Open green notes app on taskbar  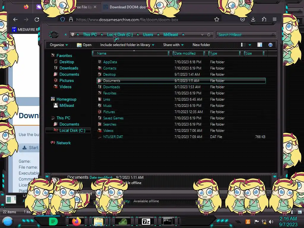pyautogui.click(x=53, y=221)
